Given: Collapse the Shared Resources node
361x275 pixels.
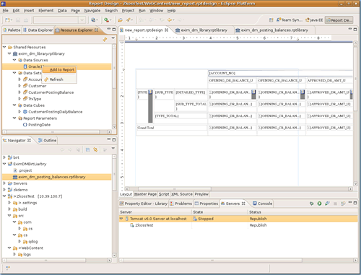Looking at the screenshot, I should 4,47.
